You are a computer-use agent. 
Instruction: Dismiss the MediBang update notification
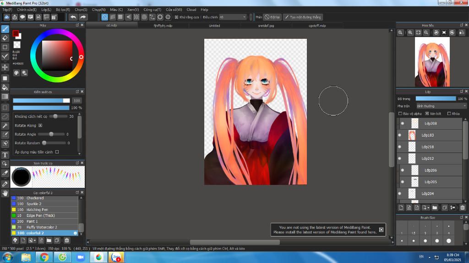tap(381, 230)
